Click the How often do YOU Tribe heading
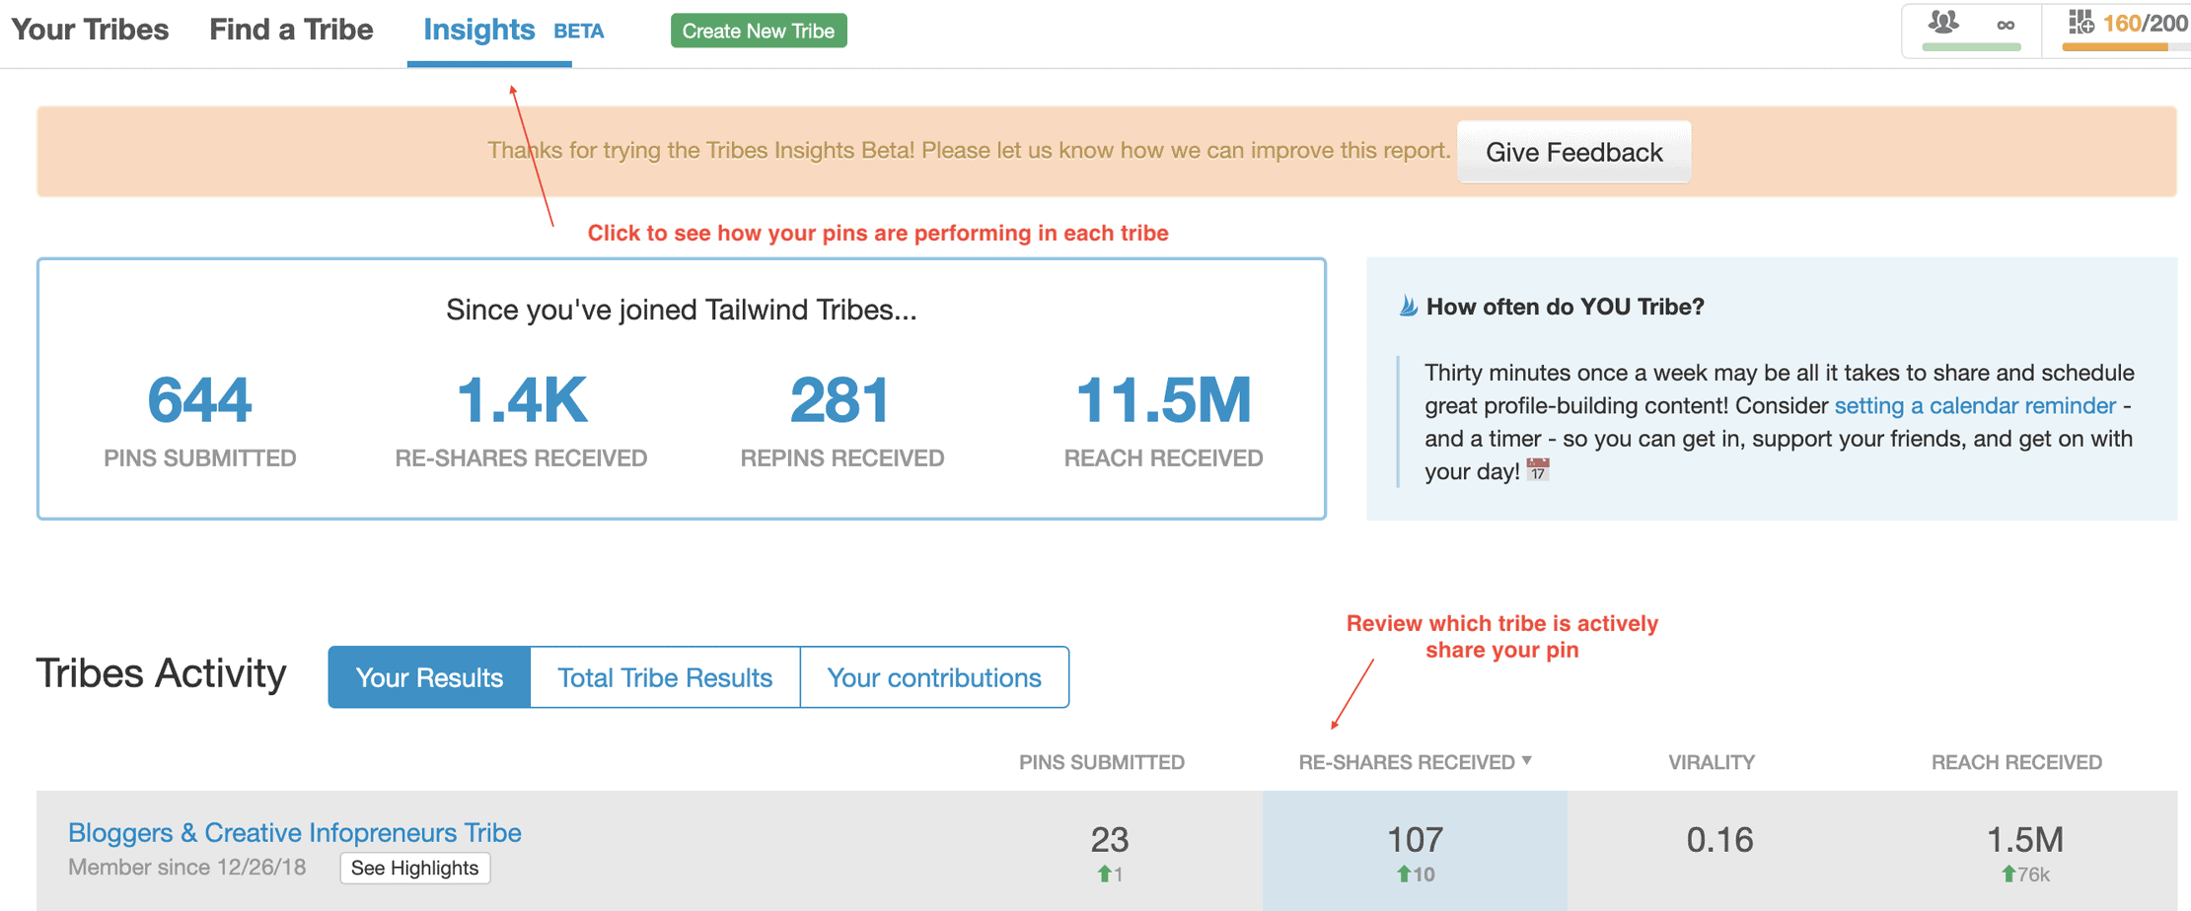2191x911 pixels. 1566,307
